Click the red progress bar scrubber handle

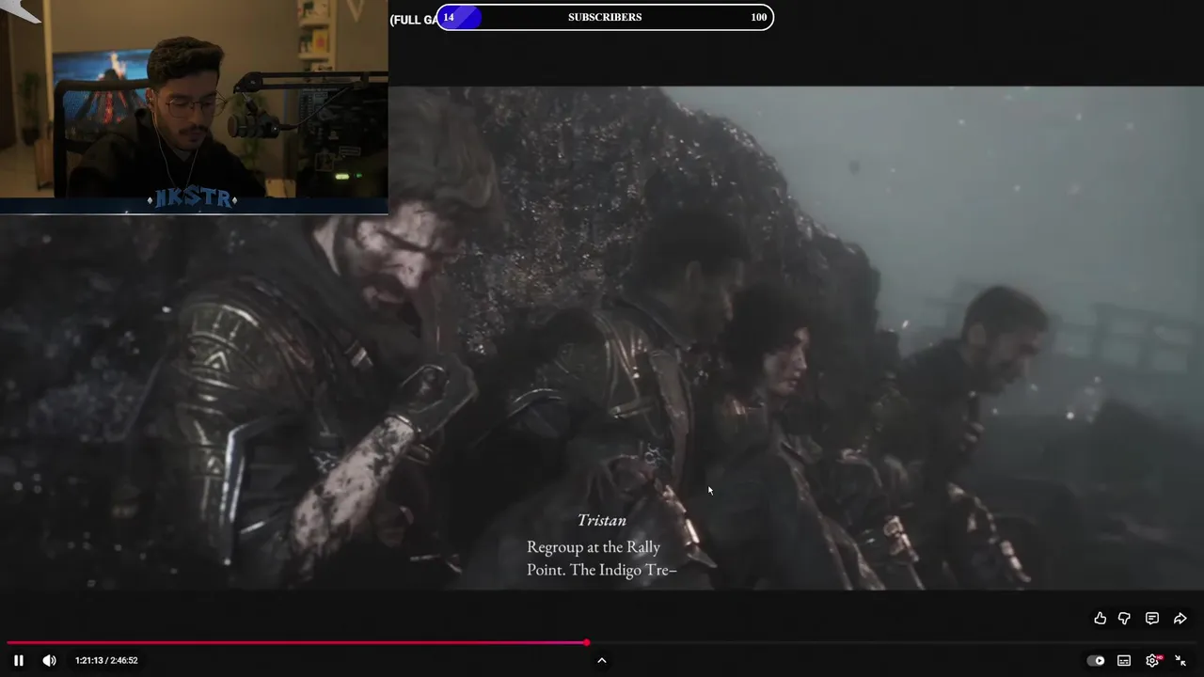click(x=586, y=642)
